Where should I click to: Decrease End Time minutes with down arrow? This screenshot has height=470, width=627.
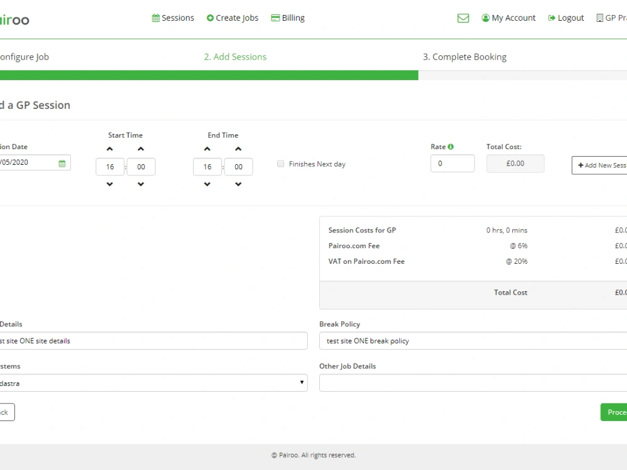coord(238,184)
